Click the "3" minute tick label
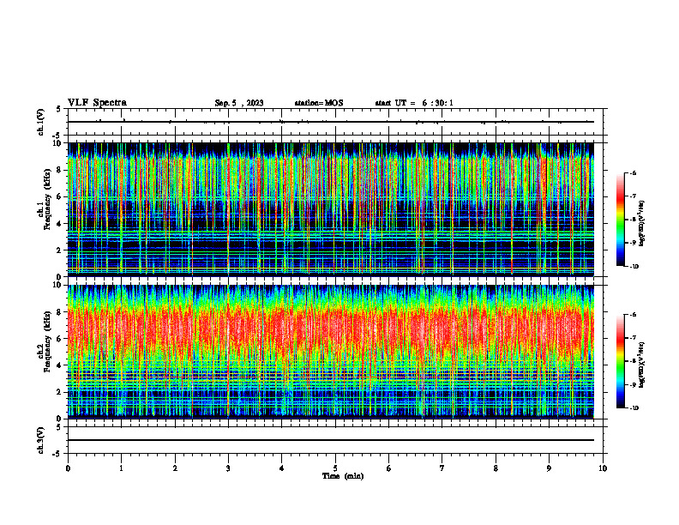Viewport: 679px width, 525px height. [x=228, y=468]
